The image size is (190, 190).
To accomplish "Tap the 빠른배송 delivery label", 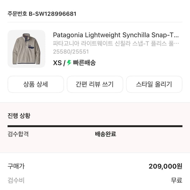I will [84, 63].
